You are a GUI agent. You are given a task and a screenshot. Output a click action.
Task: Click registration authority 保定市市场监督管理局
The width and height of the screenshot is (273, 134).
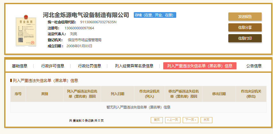(x=85, y=40)
